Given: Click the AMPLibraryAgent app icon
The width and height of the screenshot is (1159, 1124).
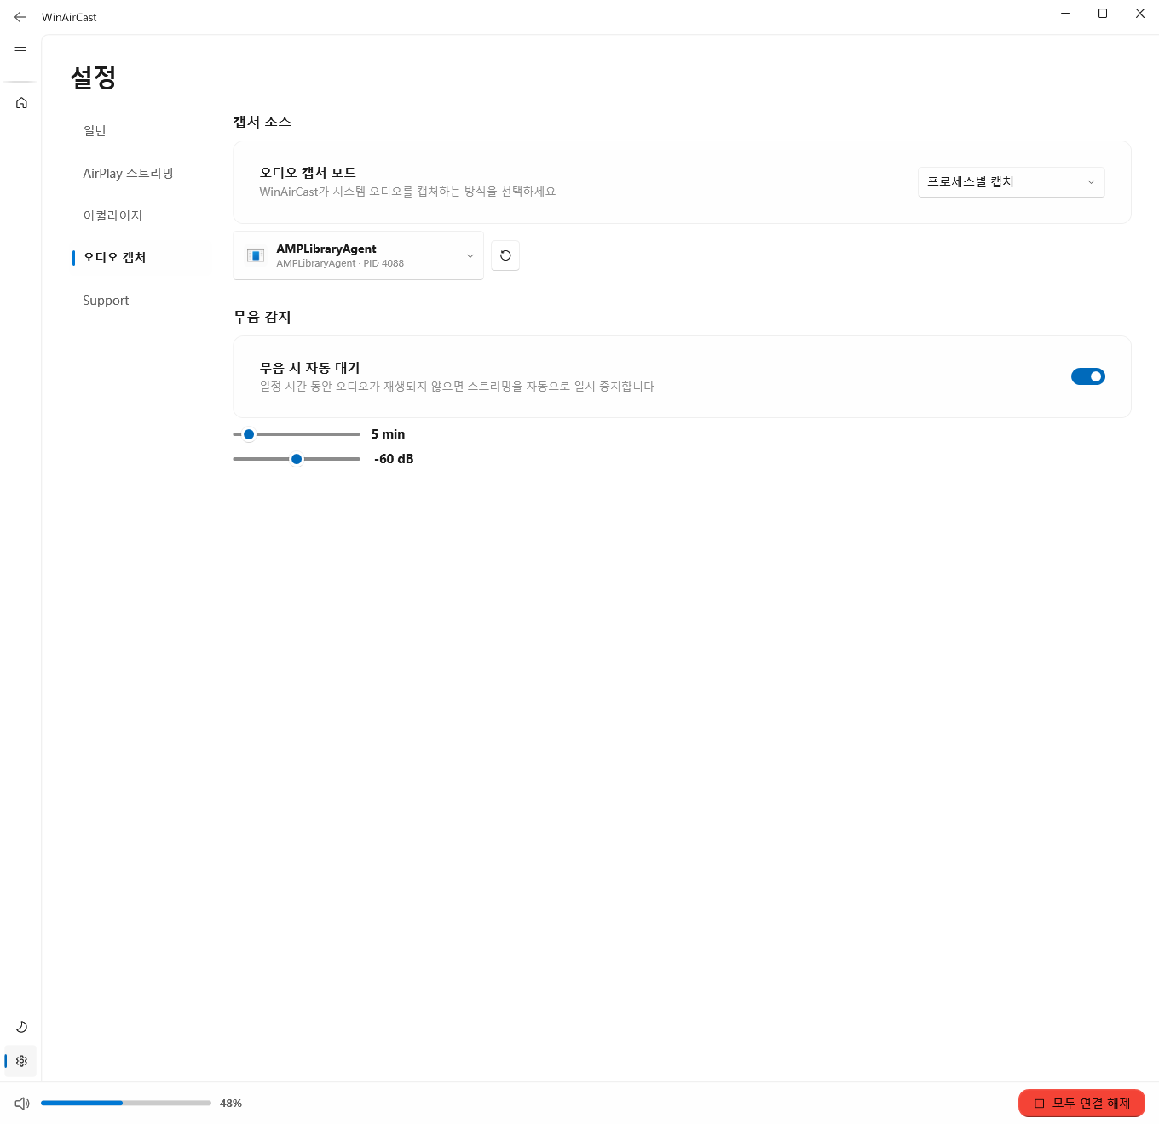Looking at the screenshot, I should [255, 255].
